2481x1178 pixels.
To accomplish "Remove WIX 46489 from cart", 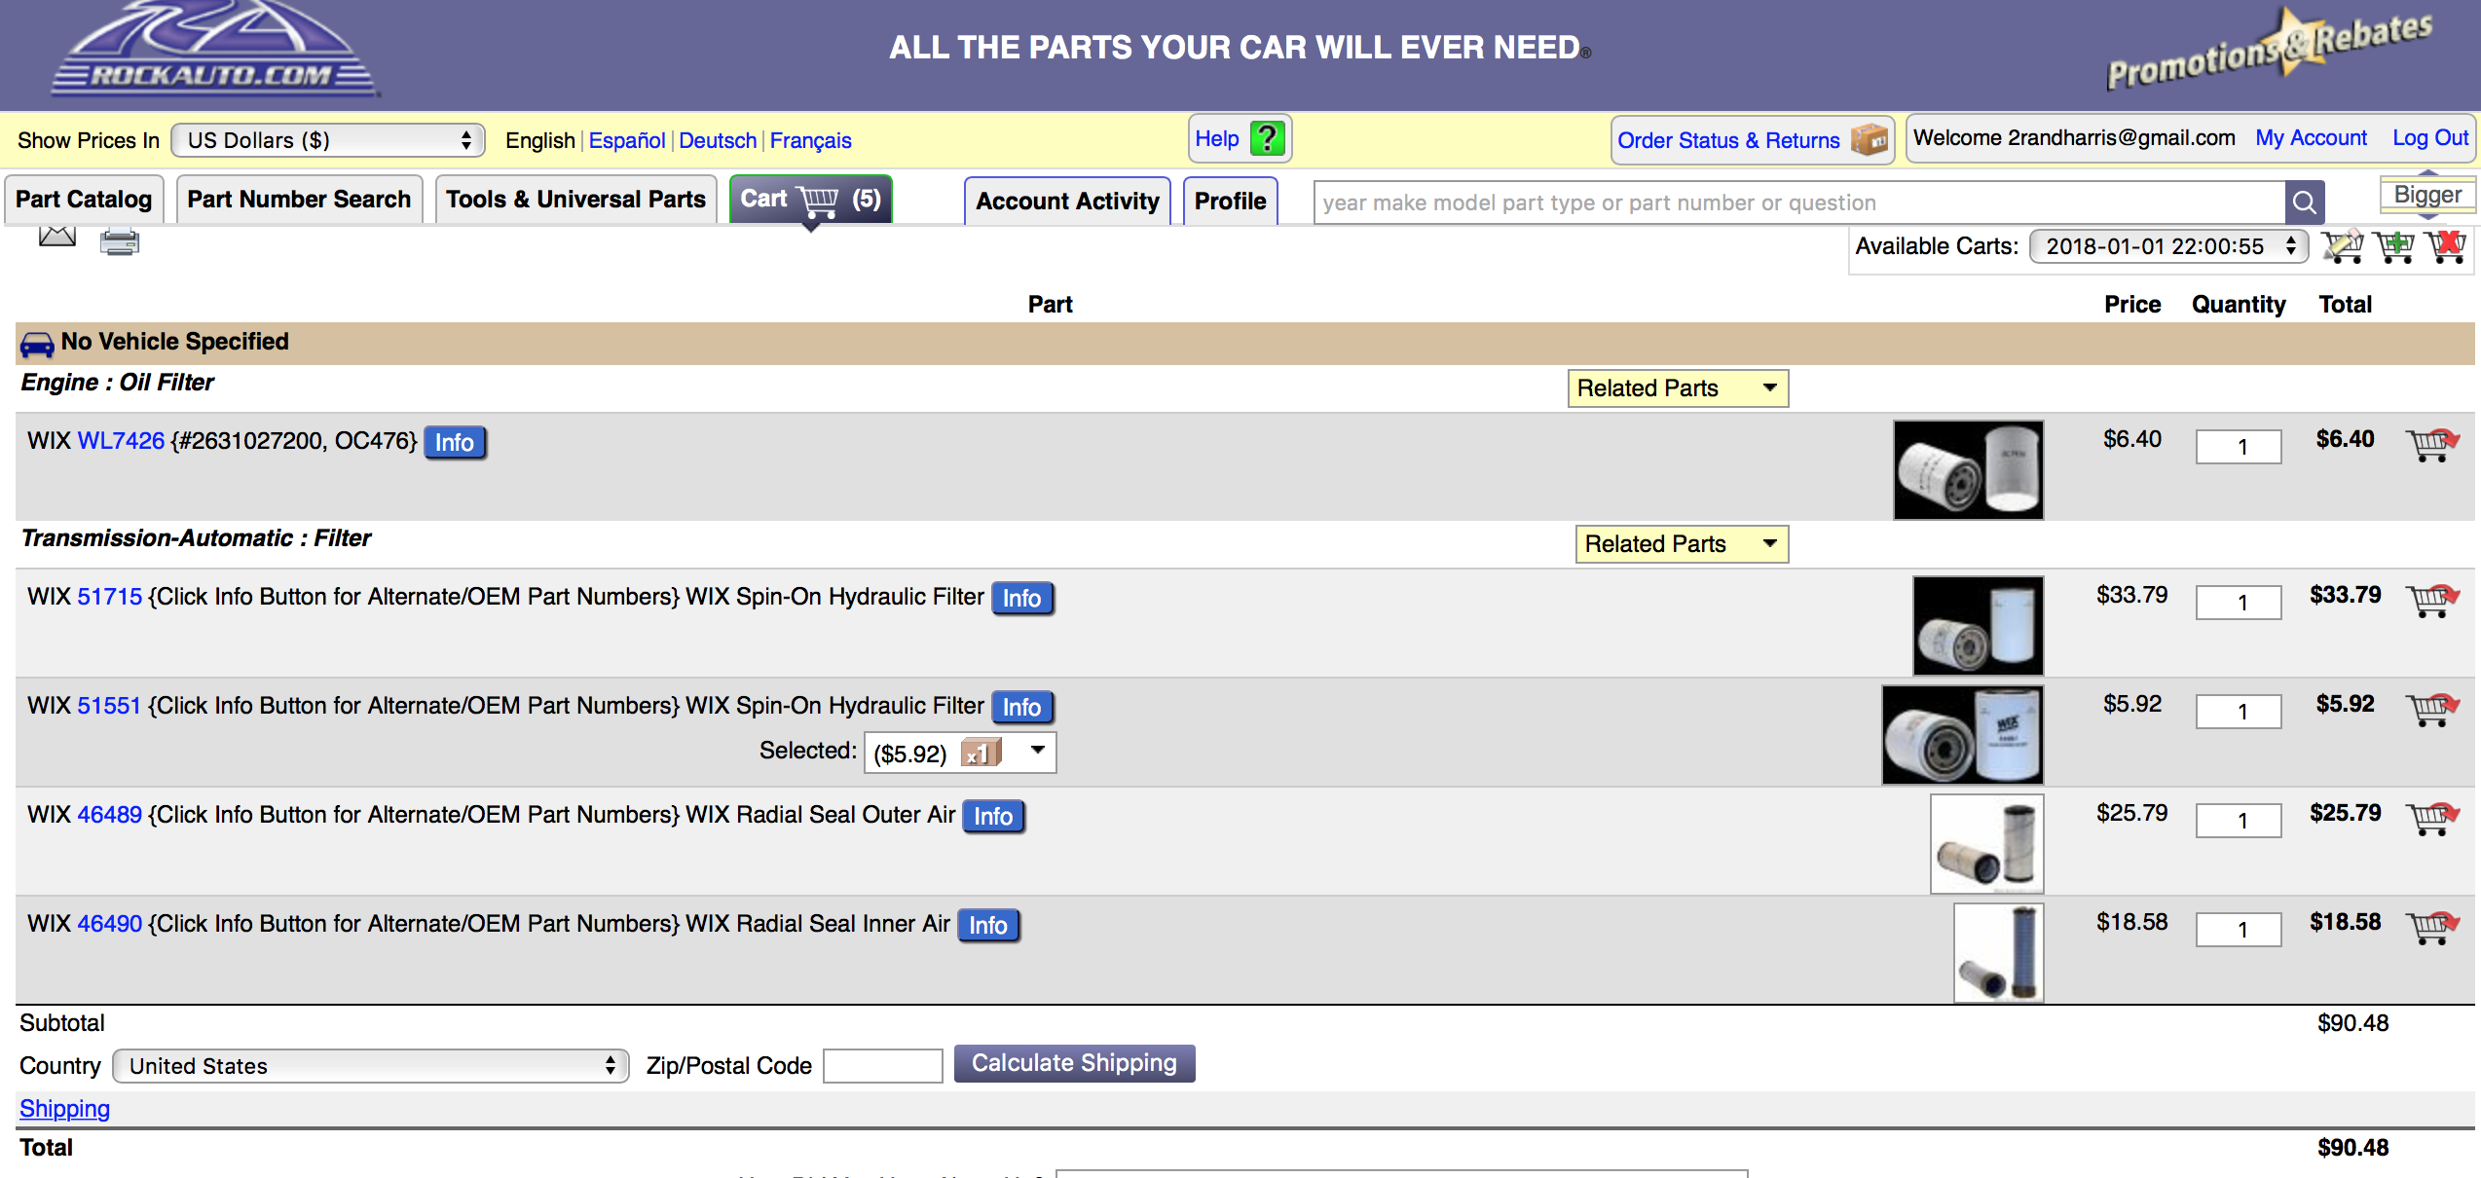I will (2432, 818).
